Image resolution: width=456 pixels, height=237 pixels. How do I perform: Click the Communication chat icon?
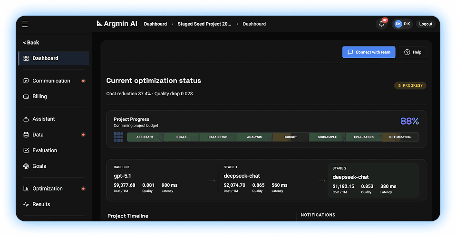[x=26, y=81]
